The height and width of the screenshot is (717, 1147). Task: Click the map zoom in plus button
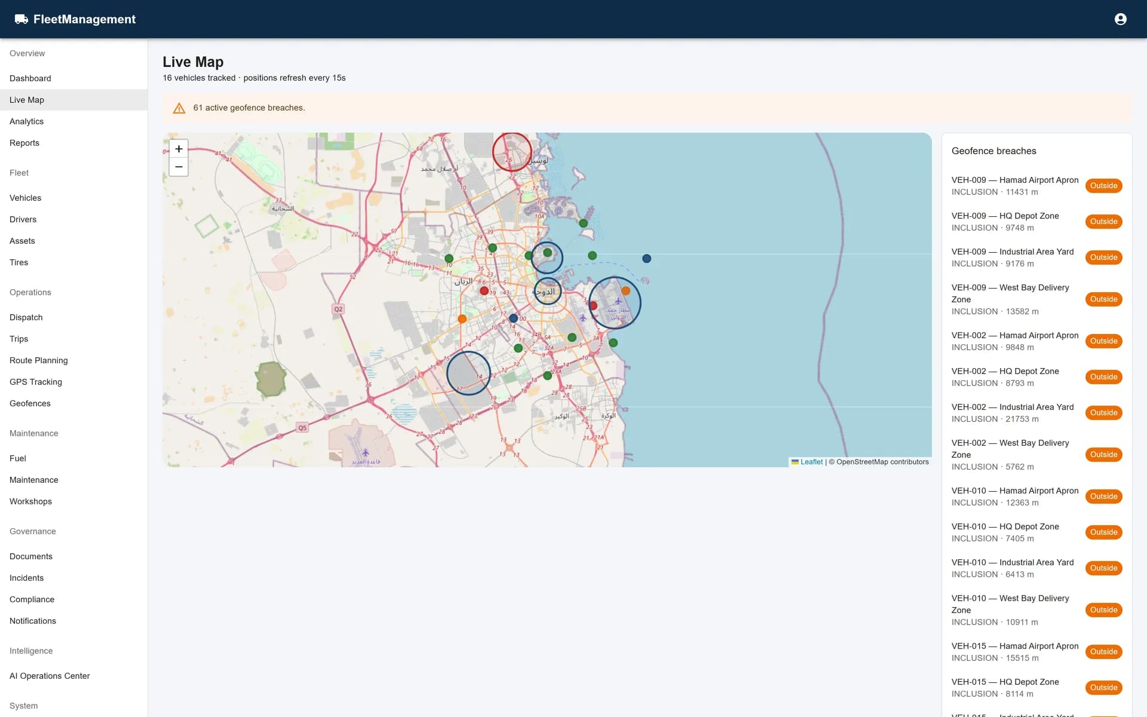(x=179, y=149)
